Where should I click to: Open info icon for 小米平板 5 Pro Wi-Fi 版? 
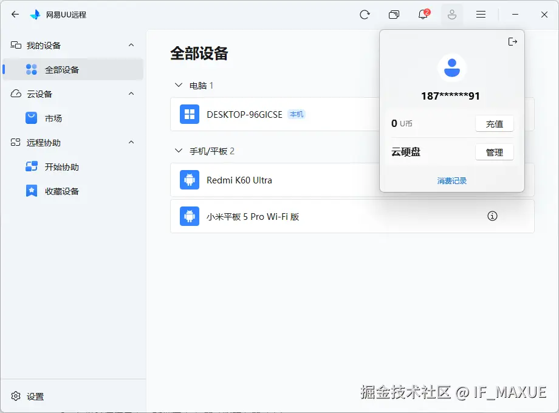tap(492, 216)
